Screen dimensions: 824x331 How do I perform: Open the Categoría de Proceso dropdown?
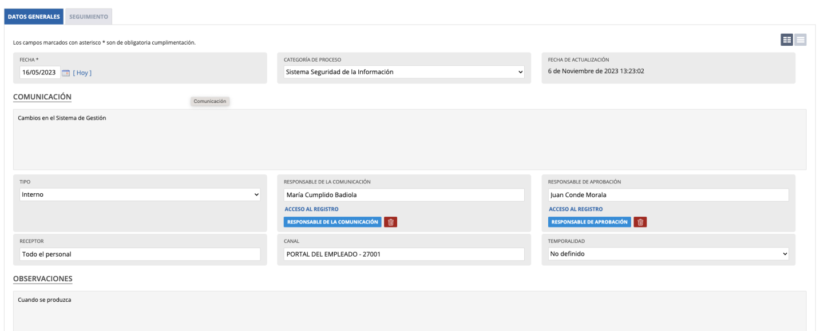point(404,72)
